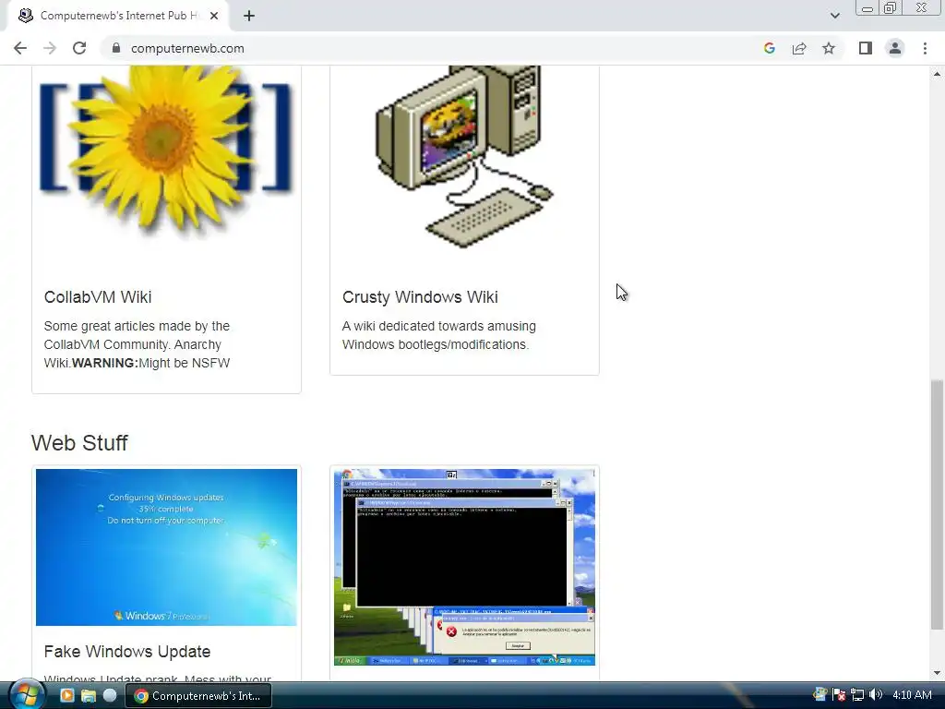Click the round gray quick launch icon
Viewport: 945px width, 709px height.
coord(110,695)
